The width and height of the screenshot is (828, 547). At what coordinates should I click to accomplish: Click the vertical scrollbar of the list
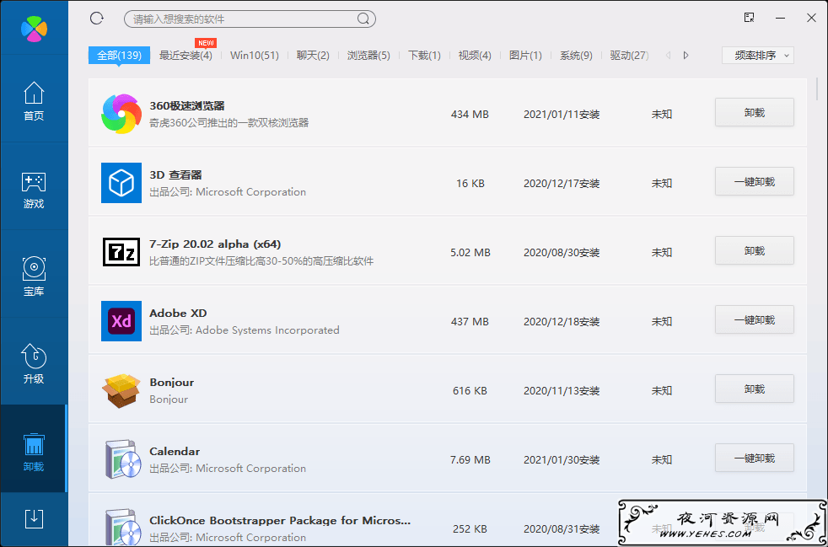click(817, 88)
